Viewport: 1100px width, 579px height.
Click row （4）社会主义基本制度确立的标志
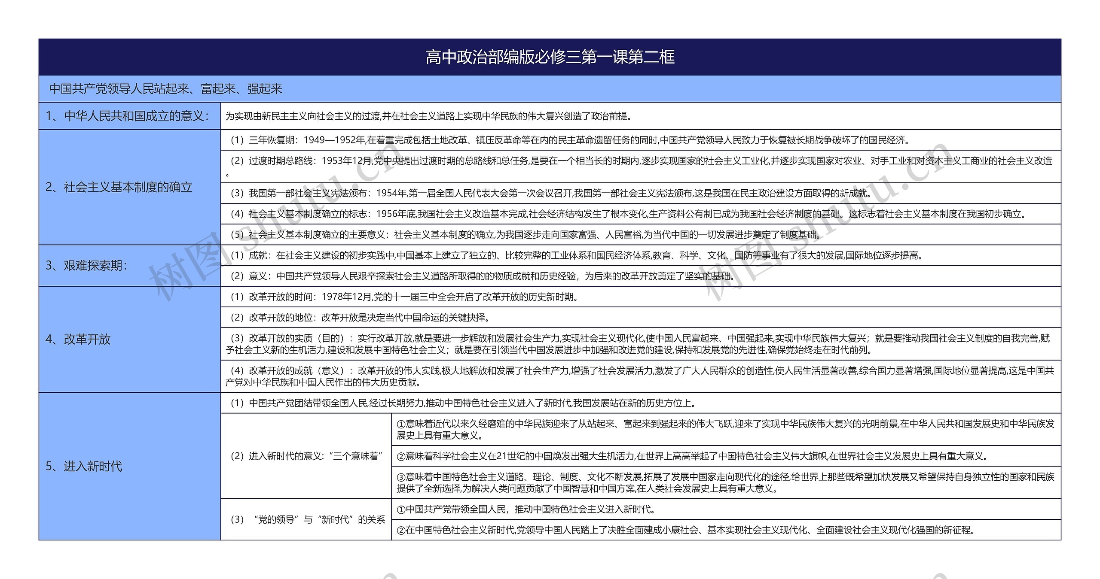[x=641, y=214]
